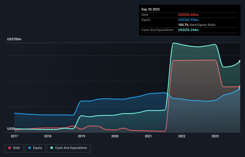Click the US$700m axis label
This screenshot has width=245, height=157.
tap(14, 39)
